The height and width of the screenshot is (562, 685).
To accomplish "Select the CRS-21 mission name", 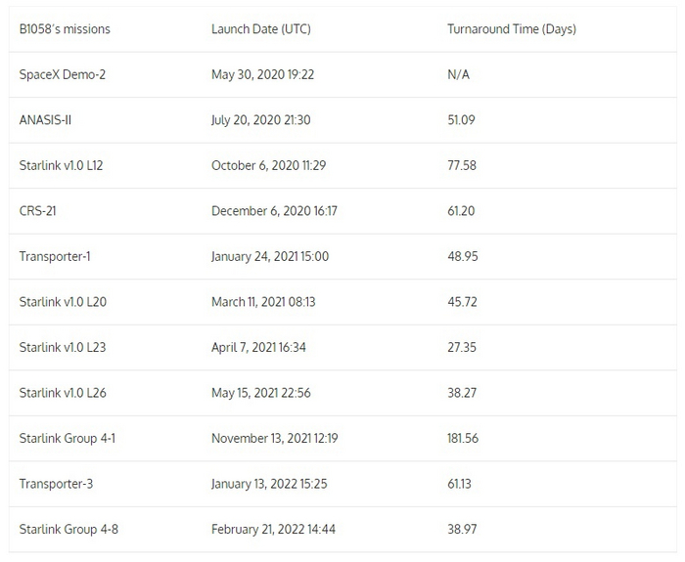I will point(38,211).
